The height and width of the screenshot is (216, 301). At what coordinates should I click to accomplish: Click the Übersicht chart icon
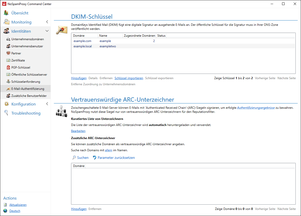6,13
